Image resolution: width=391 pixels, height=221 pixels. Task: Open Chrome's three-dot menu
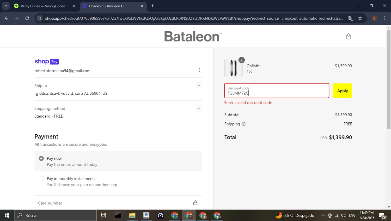[x=385, y=18]
